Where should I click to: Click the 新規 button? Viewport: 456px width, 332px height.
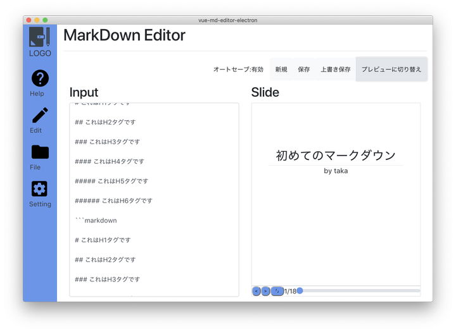click(281, 69)
